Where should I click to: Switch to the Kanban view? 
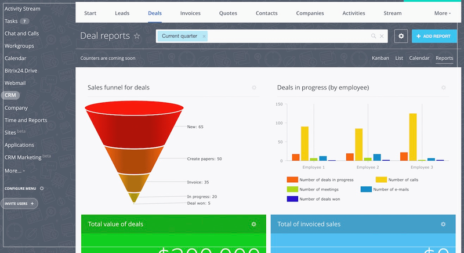click(380, 58)
